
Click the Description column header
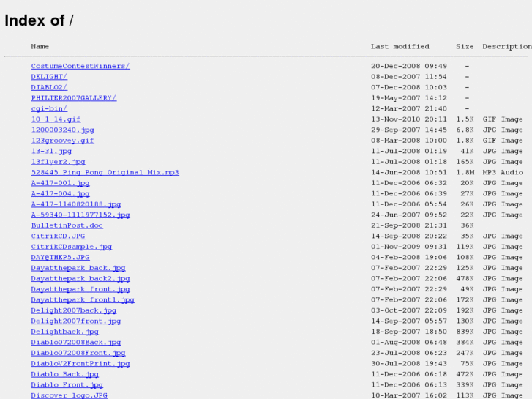507,47
